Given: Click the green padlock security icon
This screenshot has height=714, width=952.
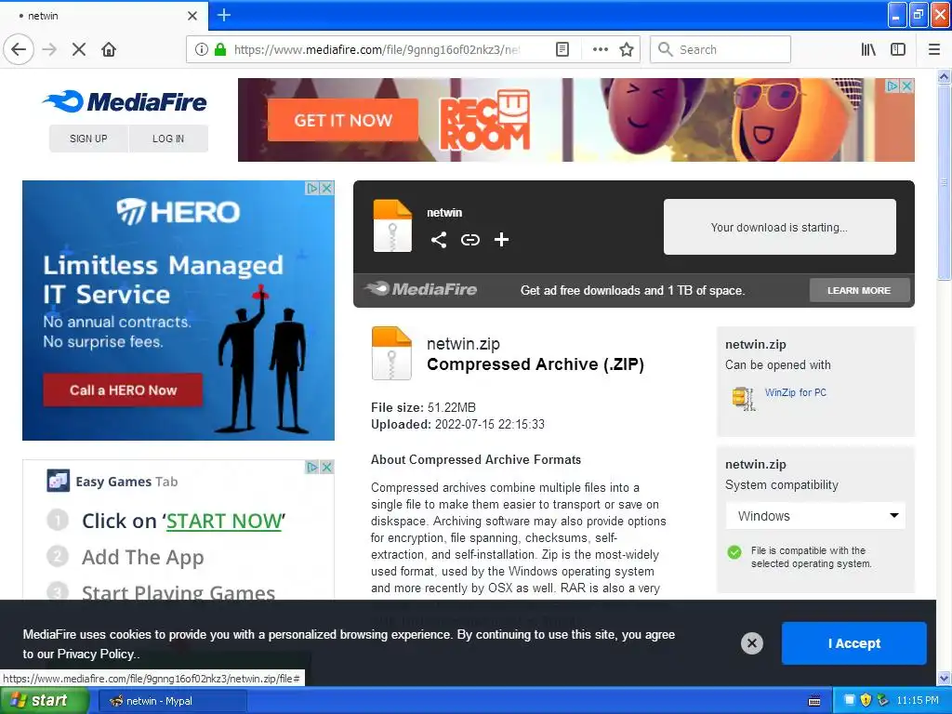Looking at the screenshot, I should [x=220, y=49].
